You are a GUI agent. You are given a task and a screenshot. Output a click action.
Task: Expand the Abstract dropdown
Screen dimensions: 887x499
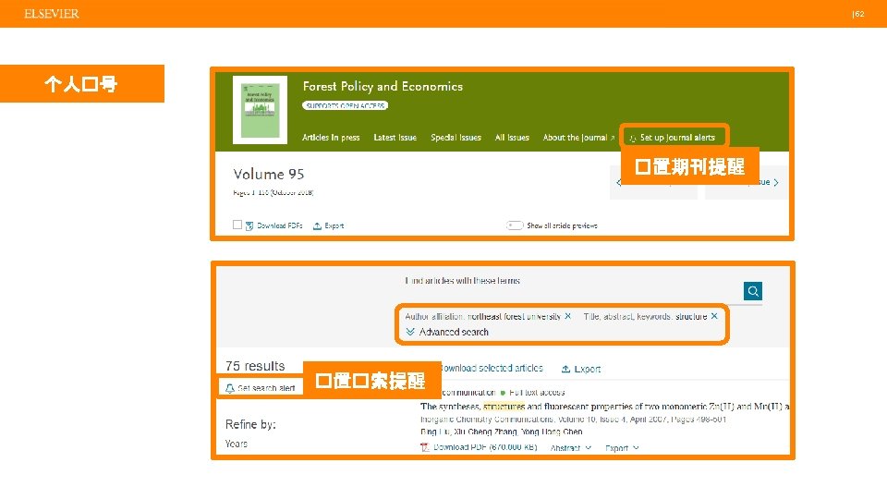571,447
